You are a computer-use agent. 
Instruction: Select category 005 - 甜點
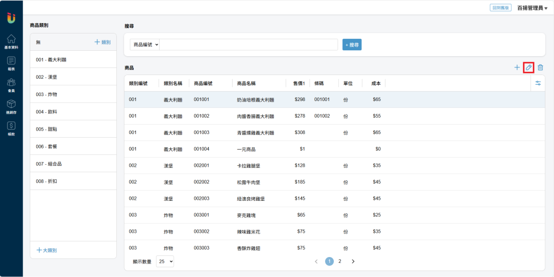(74, 129)
